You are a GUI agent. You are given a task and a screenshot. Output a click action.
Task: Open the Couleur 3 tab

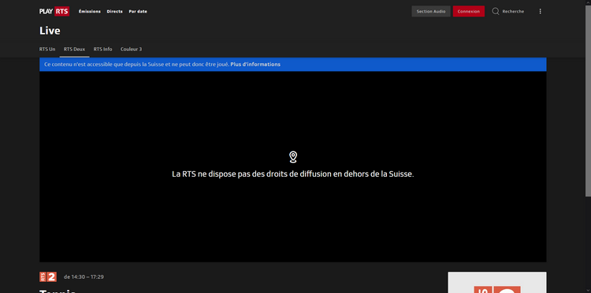(131, 49)
